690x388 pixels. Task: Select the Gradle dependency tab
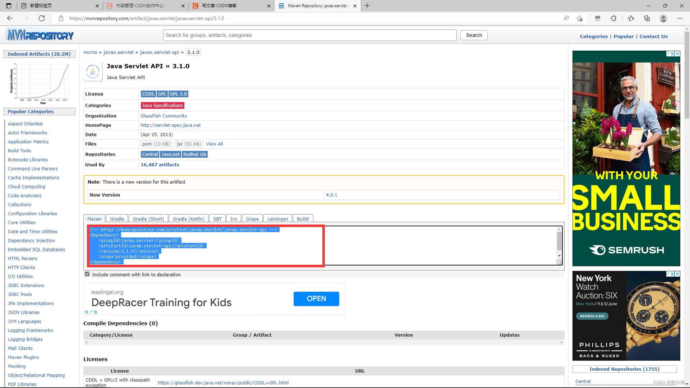117,219
